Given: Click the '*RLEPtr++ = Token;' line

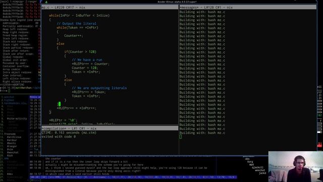Looking at the screenshot, I should click(x=89, y=92).
